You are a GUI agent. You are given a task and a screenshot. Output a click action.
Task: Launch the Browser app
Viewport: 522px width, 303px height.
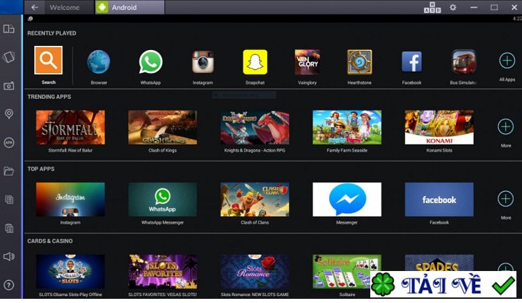(x=99, y=62)
